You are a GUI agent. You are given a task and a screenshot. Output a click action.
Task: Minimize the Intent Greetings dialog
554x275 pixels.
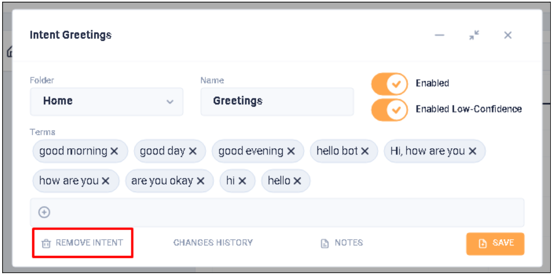pyautogui.click(x=440, y=35)
